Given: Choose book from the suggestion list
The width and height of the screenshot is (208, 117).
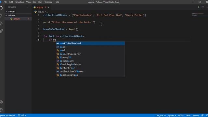Looking at the screenshot, I should 90,47.
